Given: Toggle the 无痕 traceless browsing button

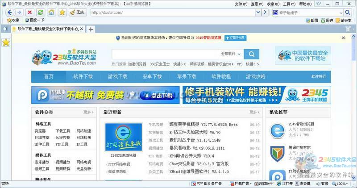Looking at the screenshot, I should click(x=77, y=13).
